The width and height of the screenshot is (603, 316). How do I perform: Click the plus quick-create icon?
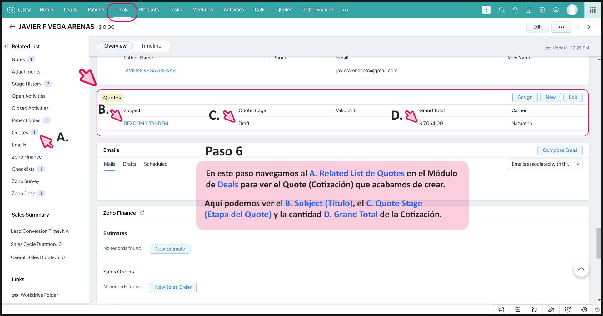[x=486, y=10]
